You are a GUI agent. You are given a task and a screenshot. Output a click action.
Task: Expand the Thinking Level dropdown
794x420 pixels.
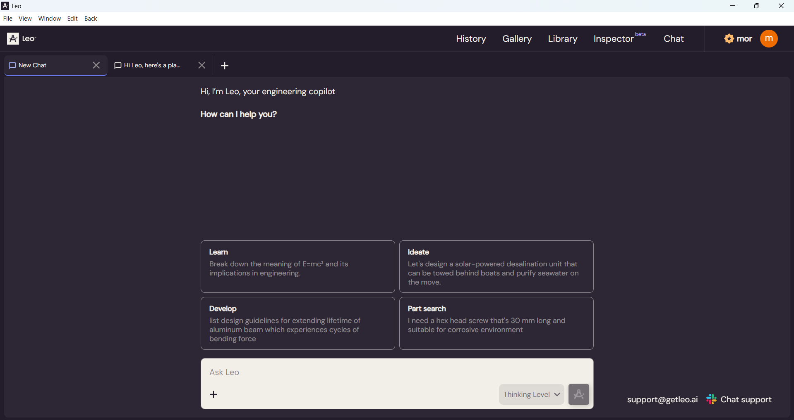tap(531, 394)
